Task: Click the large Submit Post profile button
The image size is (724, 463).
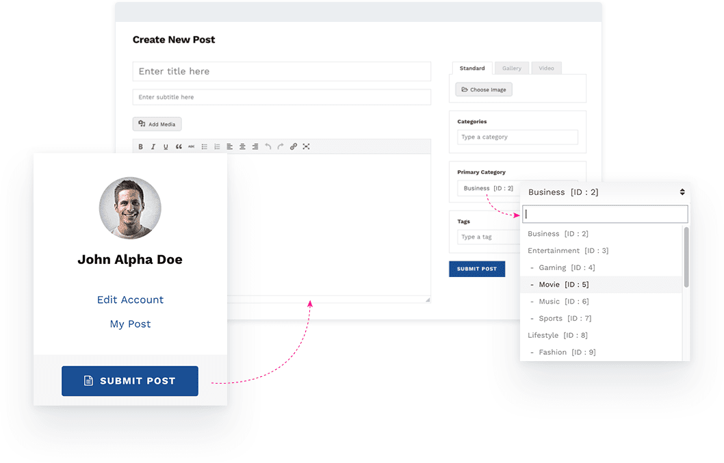Action: click(x=130, y=381)
